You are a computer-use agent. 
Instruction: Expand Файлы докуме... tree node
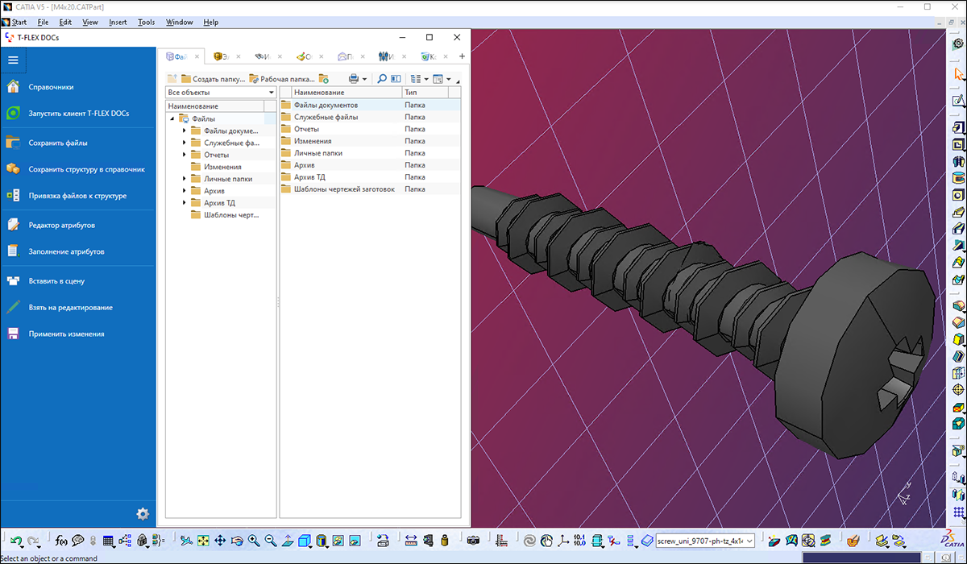point(185,131)
